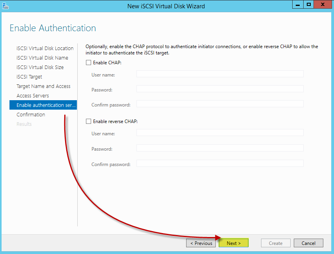Image resolution: width=334 pixels, height=254 pixels.
Task: Click the wizard icon in the title bar
Action: click(6, 6)
